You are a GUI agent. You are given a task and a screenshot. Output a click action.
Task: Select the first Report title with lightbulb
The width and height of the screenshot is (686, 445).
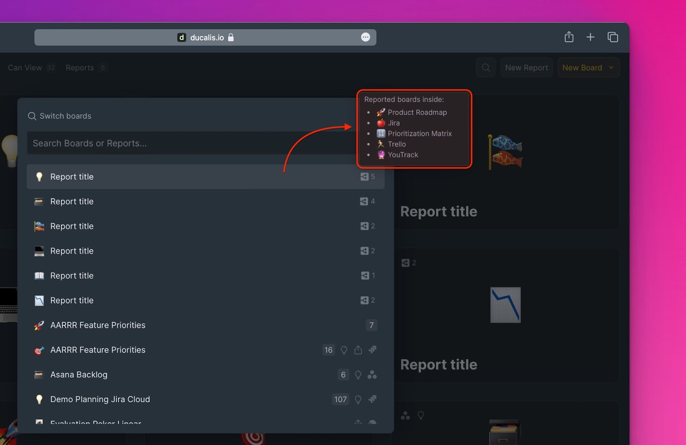point(72,177)
